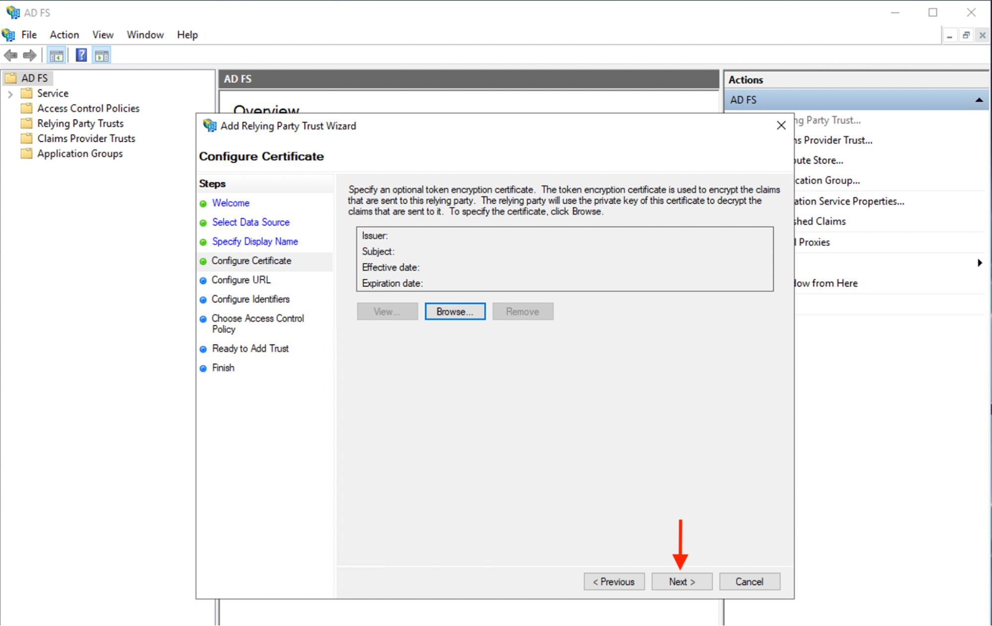Click the Previous button in the wizard
This screenshot has height=626, width=992.
[x=613, y=581]
